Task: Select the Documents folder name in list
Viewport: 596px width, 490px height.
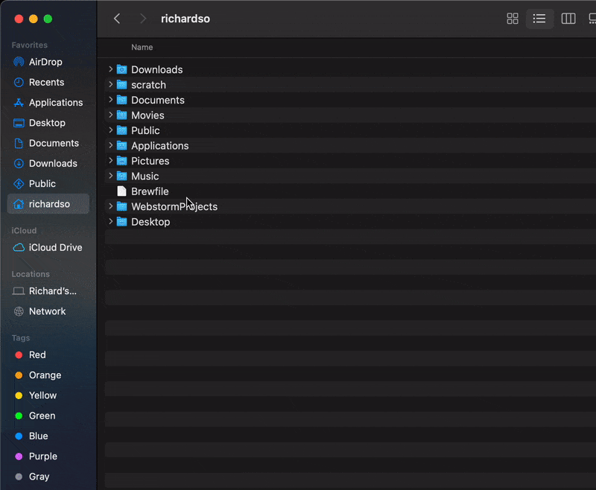Action: pyautogui.click(x=158, y=101)
